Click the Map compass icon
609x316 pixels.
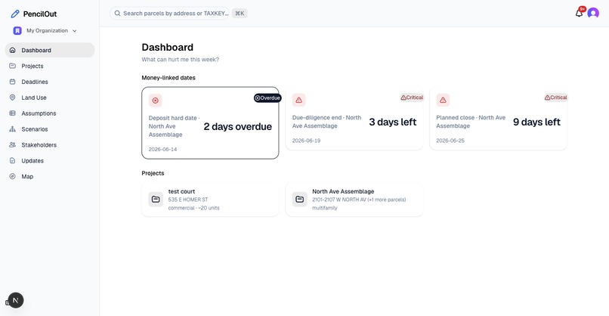(x=12, y=176)
